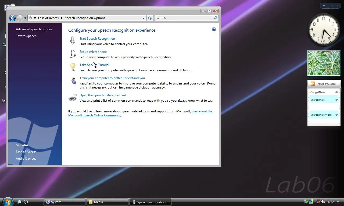
Task: Click Train your computer to better understand you
Action: pos(112,78)
